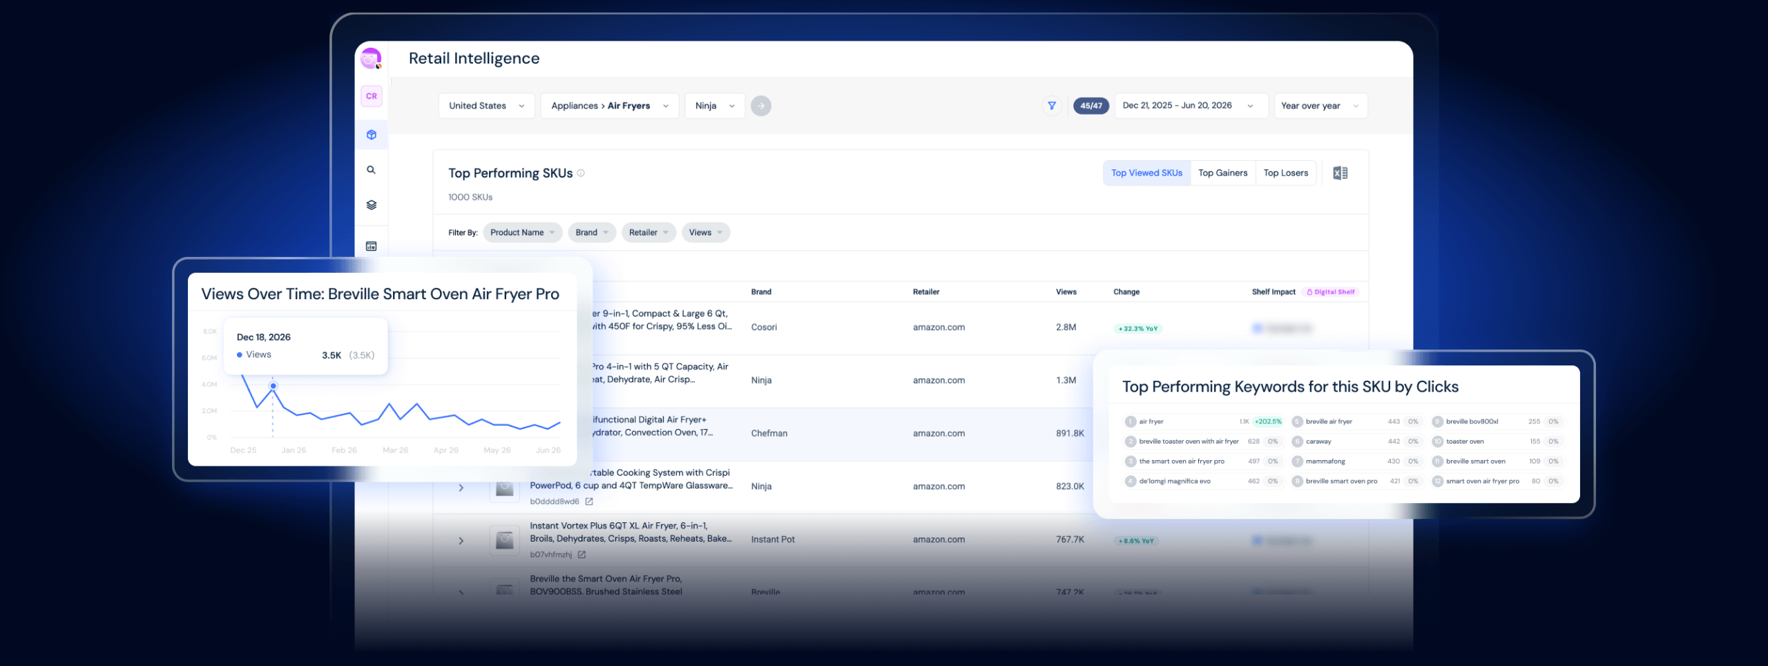Sort by the Change column header
1768x666 pixels.
1126,292
